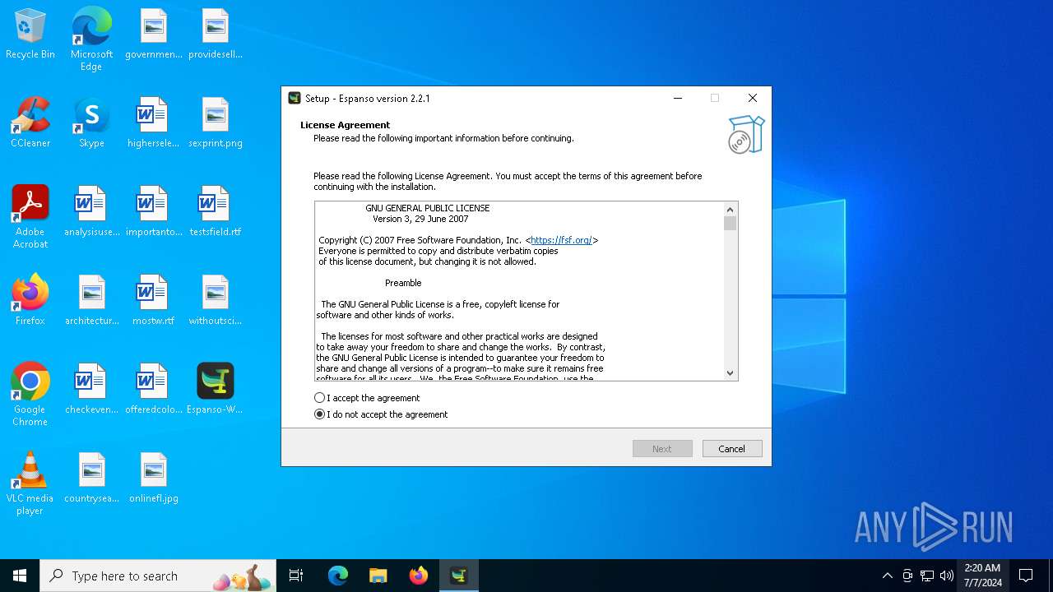Close the Espanso setup window
Image resolution: width=1053 pixels, height=592 pixels.
coord(752,98)
